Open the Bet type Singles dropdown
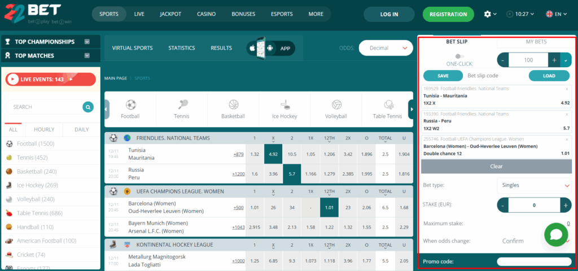Viewport: 578px width, 271px height. point(534,185)
